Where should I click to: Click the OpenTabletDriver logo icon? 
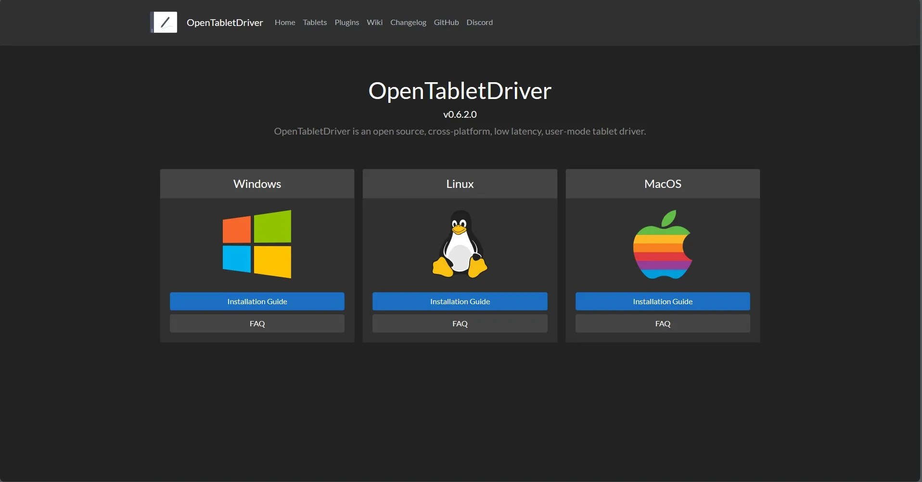coord(164,22)
